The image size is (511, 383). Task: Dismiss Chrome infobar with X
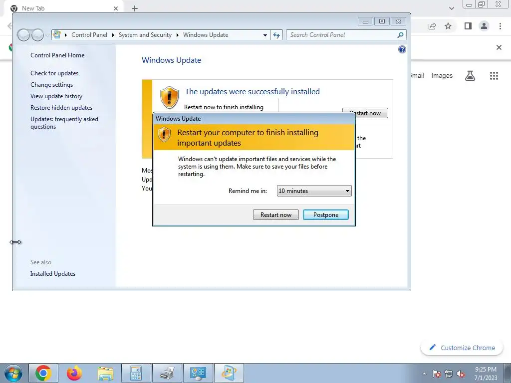(x=499, y=47)
